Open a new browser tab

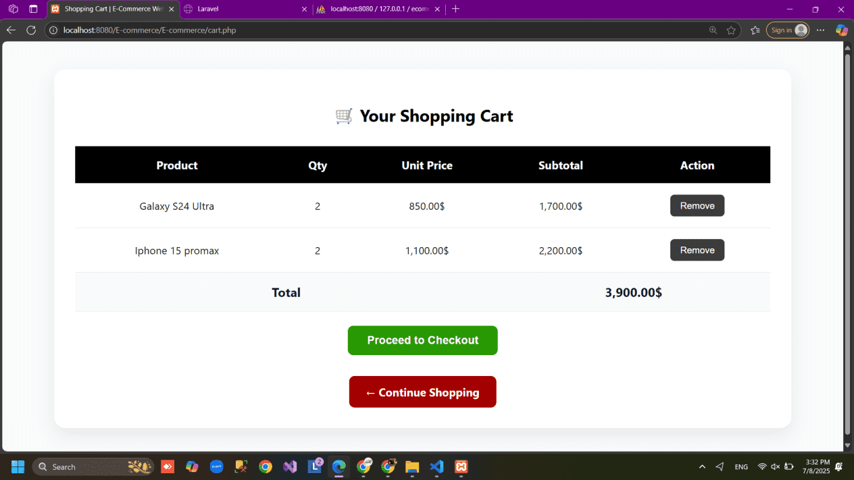point(455,9)
